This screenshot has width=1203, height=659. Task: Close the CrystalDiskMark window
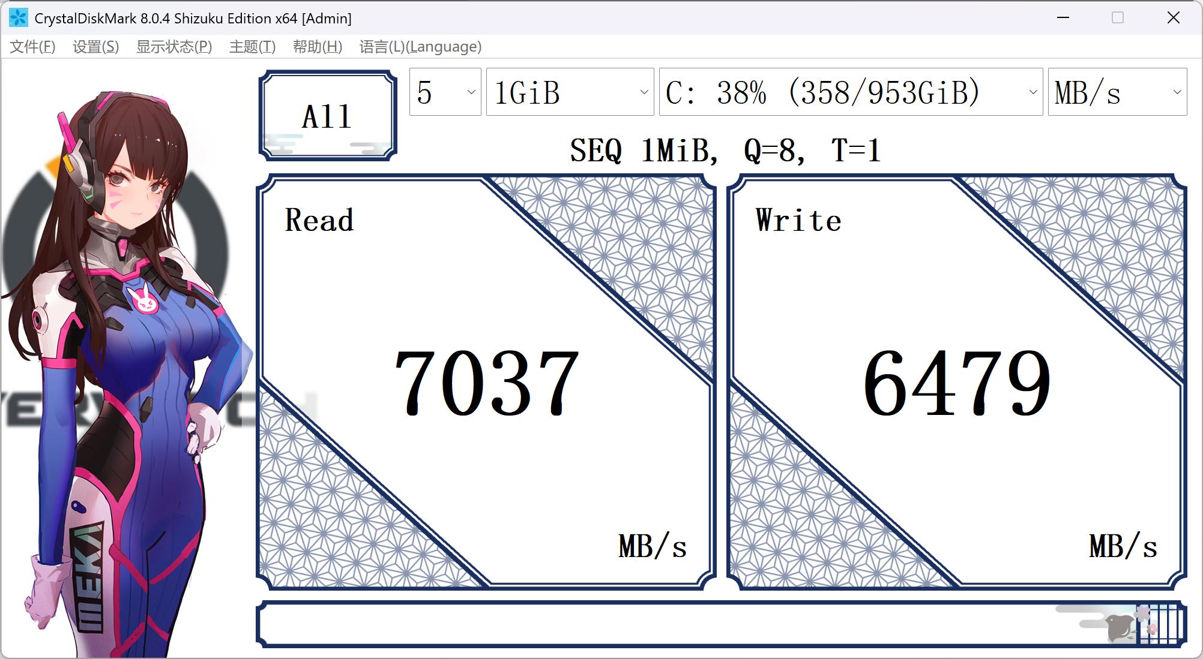(x=1173, y=18)
